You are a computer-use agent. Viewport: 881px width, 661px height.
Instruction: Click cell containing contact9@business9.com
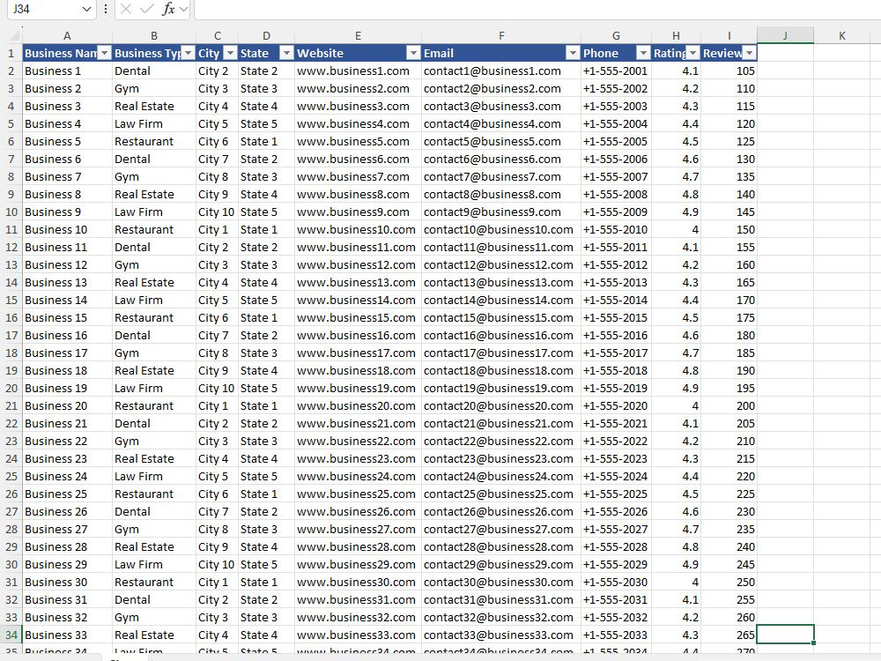click(x=501, y=212)
